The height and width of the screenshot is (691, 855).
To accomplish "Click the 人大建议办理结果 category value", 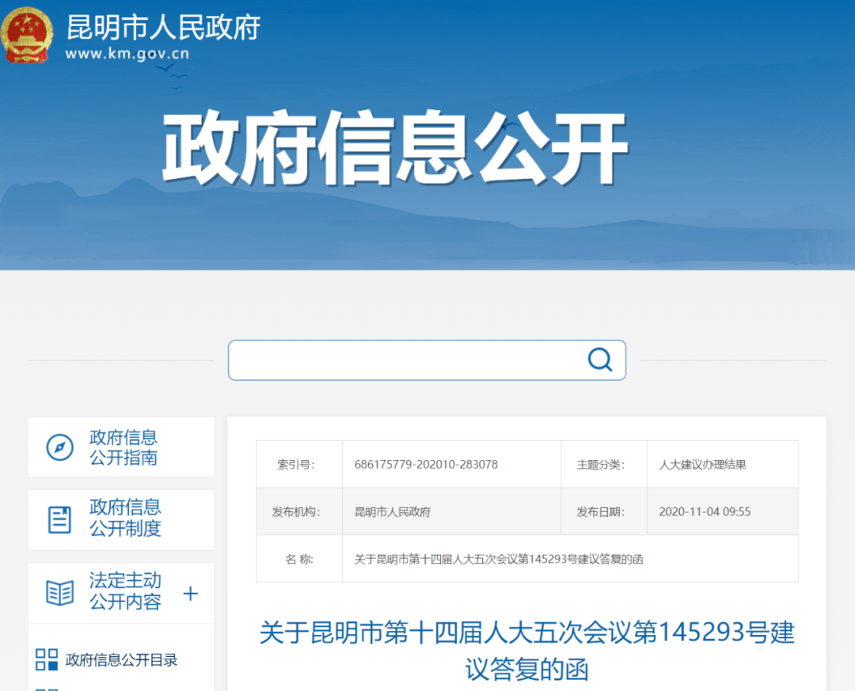I will [702, 465].
